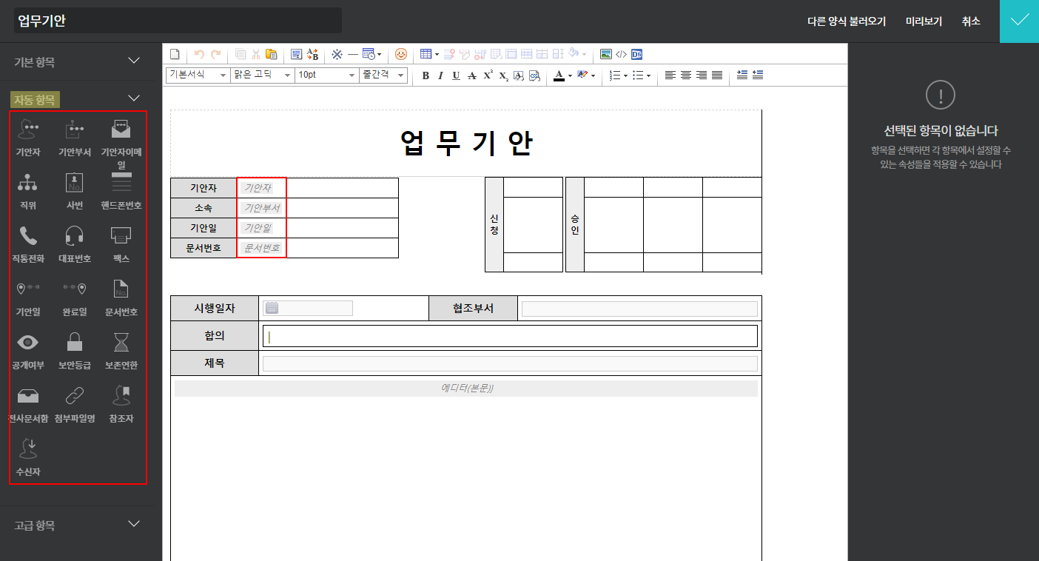1039x561 pixels.
Task: Open the 10pt font size dropdown
Action: [x=326, y=75]
